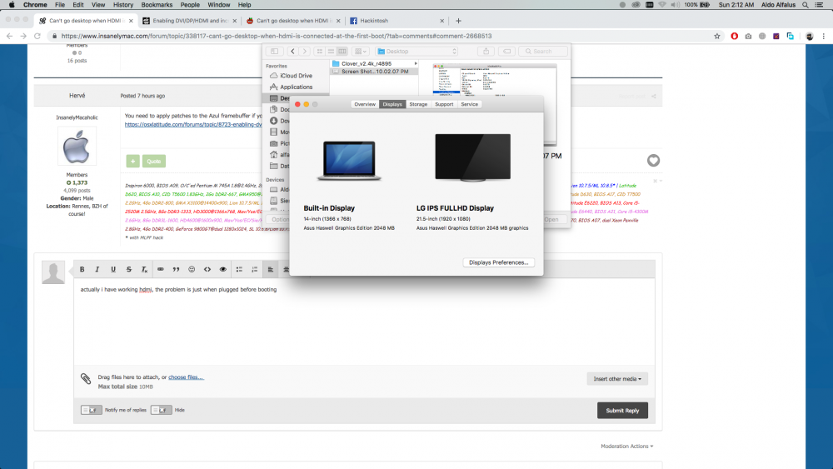Click Finder share button
Viewport: 833px width, 469px height.
[486, 52]
